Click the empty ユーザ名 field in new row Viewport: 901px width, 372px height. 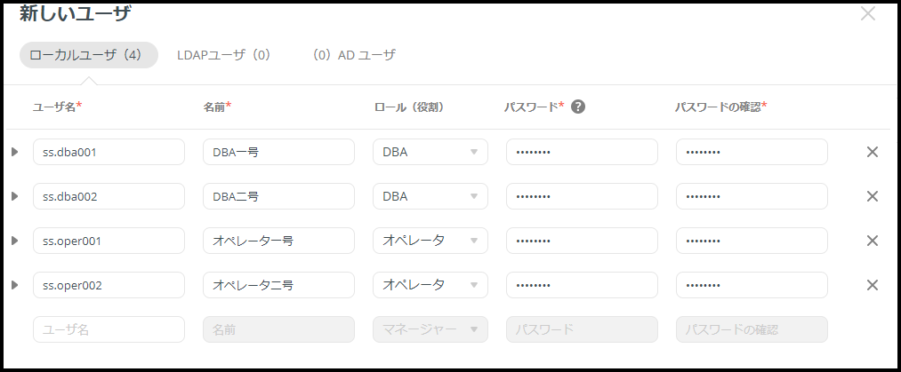pos(109,329)
